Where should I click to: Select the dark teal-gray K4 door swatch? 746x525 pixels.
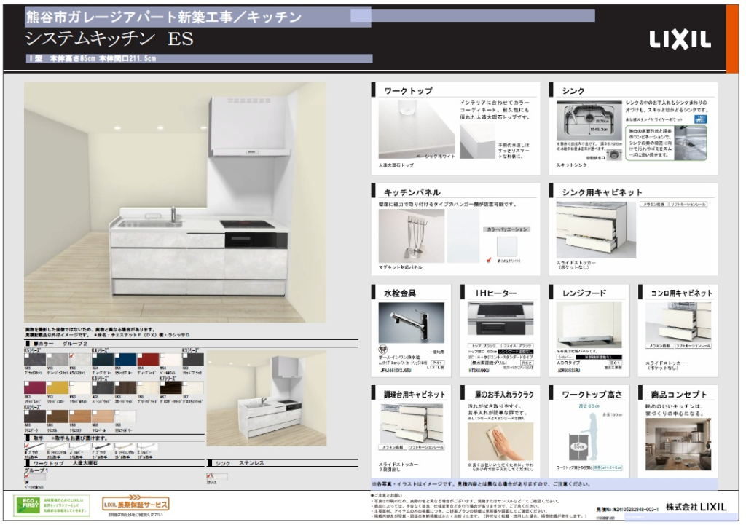pos(102,360)
